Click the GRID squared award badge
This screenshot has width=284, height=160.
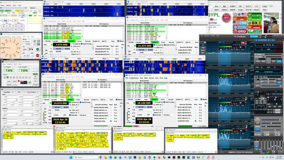point(240,31)
